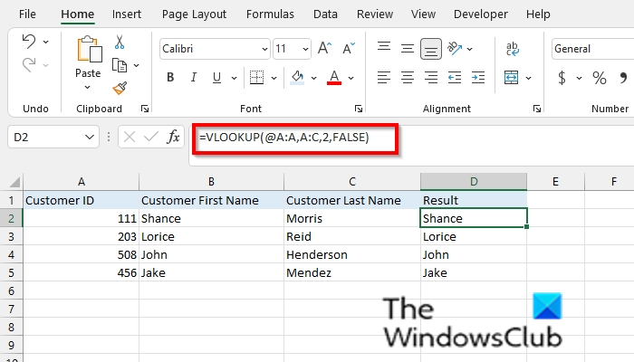Click Cancel X in formula bar
Image resolution: width=634 pixels, height=362 pixels.
(x=130, y=137)
